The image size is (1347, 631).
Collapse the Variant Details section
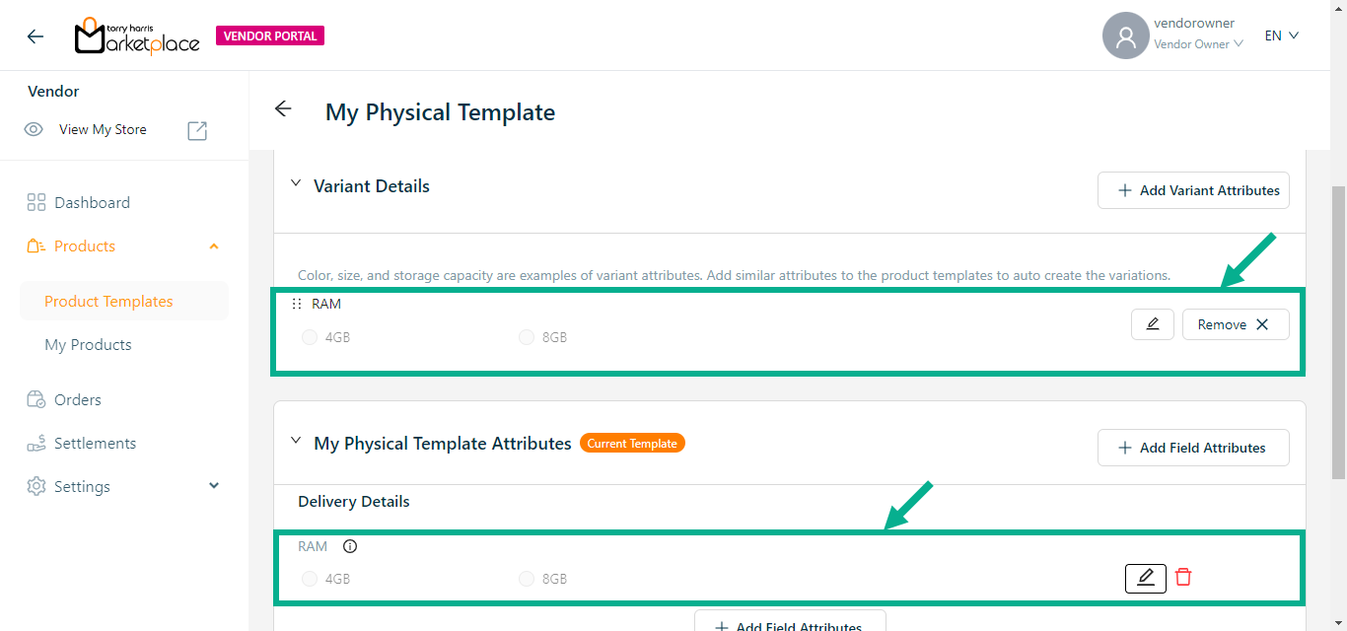(x=295, y=184)
